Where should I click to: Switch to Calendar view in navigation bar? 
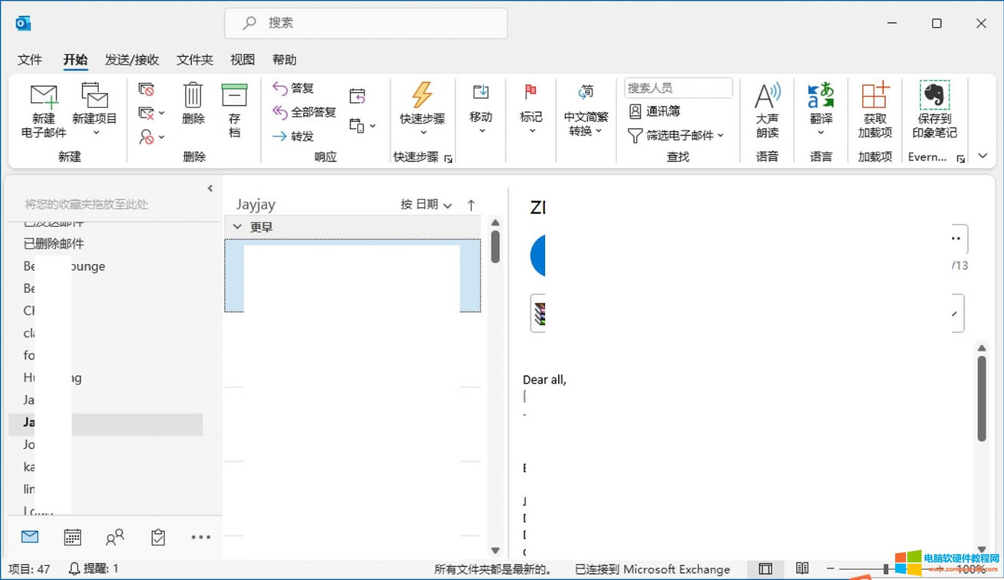tap(72, 537)
